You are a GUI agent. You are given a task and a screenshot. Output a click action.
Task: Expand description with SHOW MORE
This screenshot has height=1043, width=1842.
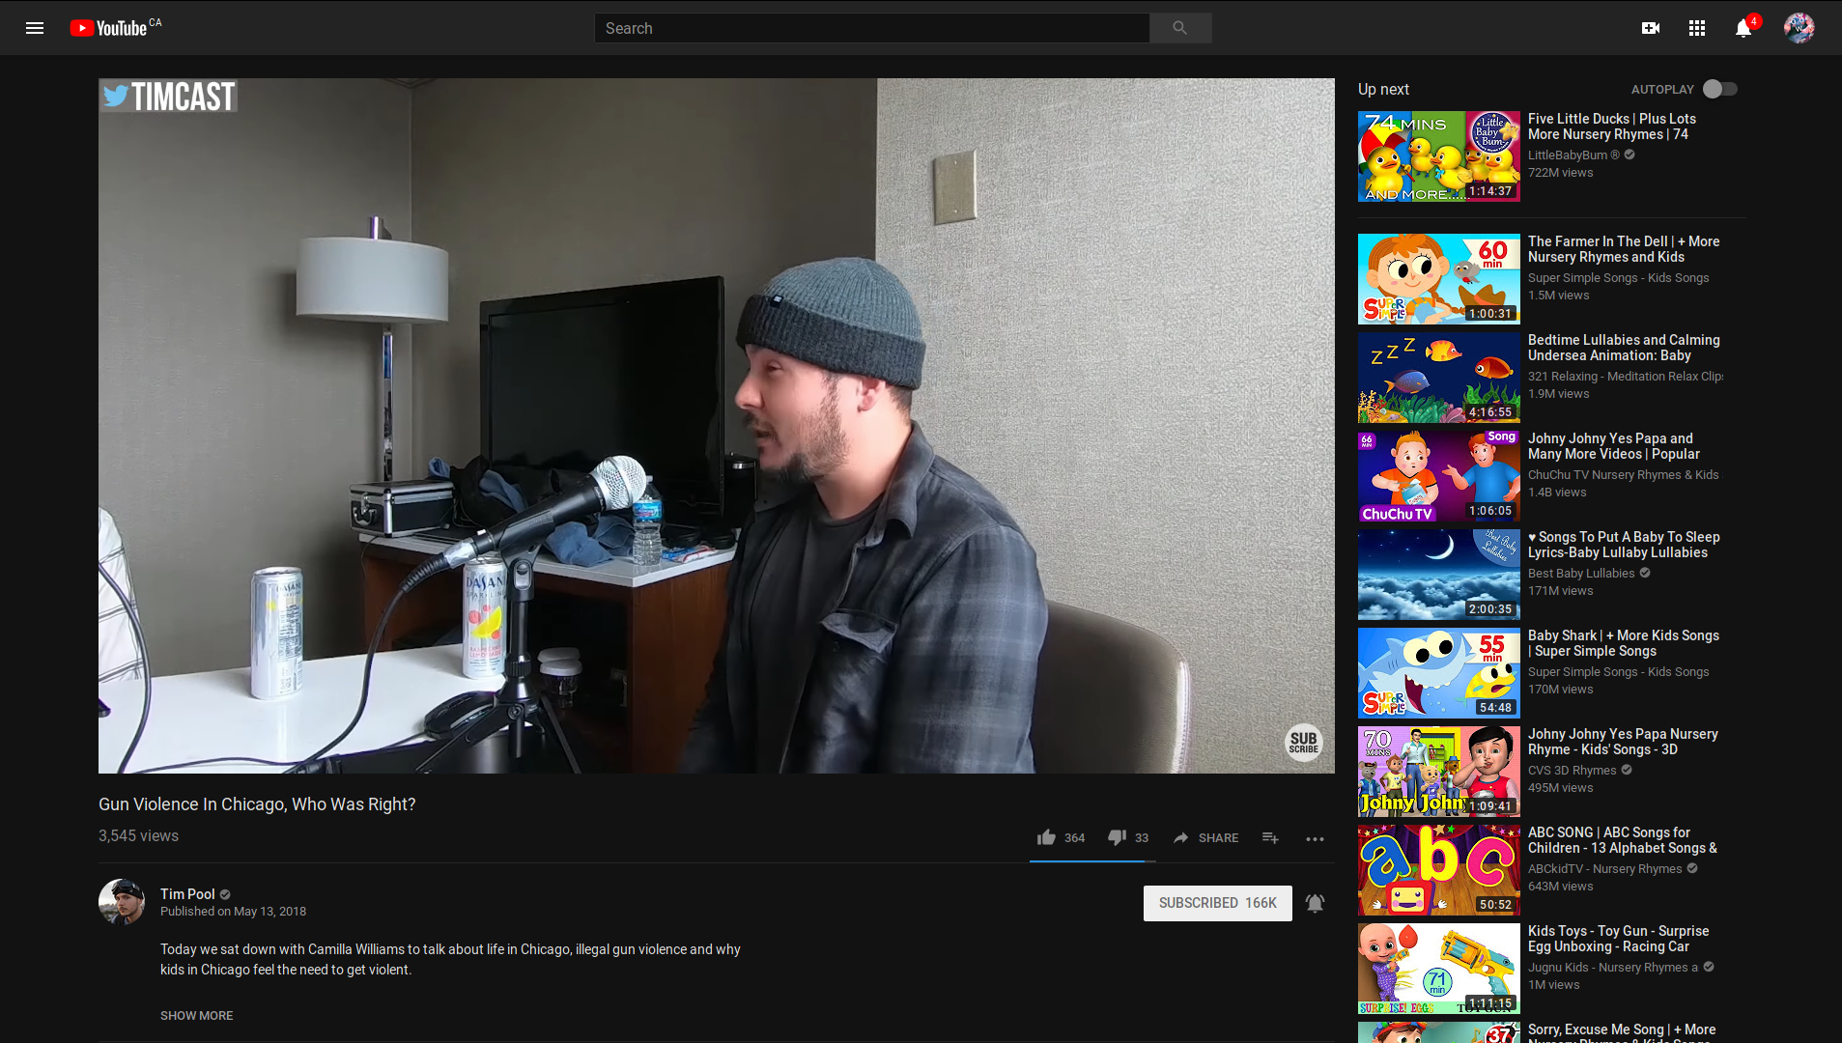point(196,1015)
